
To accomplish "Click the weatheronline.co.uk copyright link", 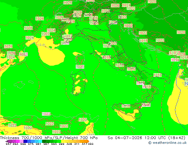I will [x=168, y=143].
